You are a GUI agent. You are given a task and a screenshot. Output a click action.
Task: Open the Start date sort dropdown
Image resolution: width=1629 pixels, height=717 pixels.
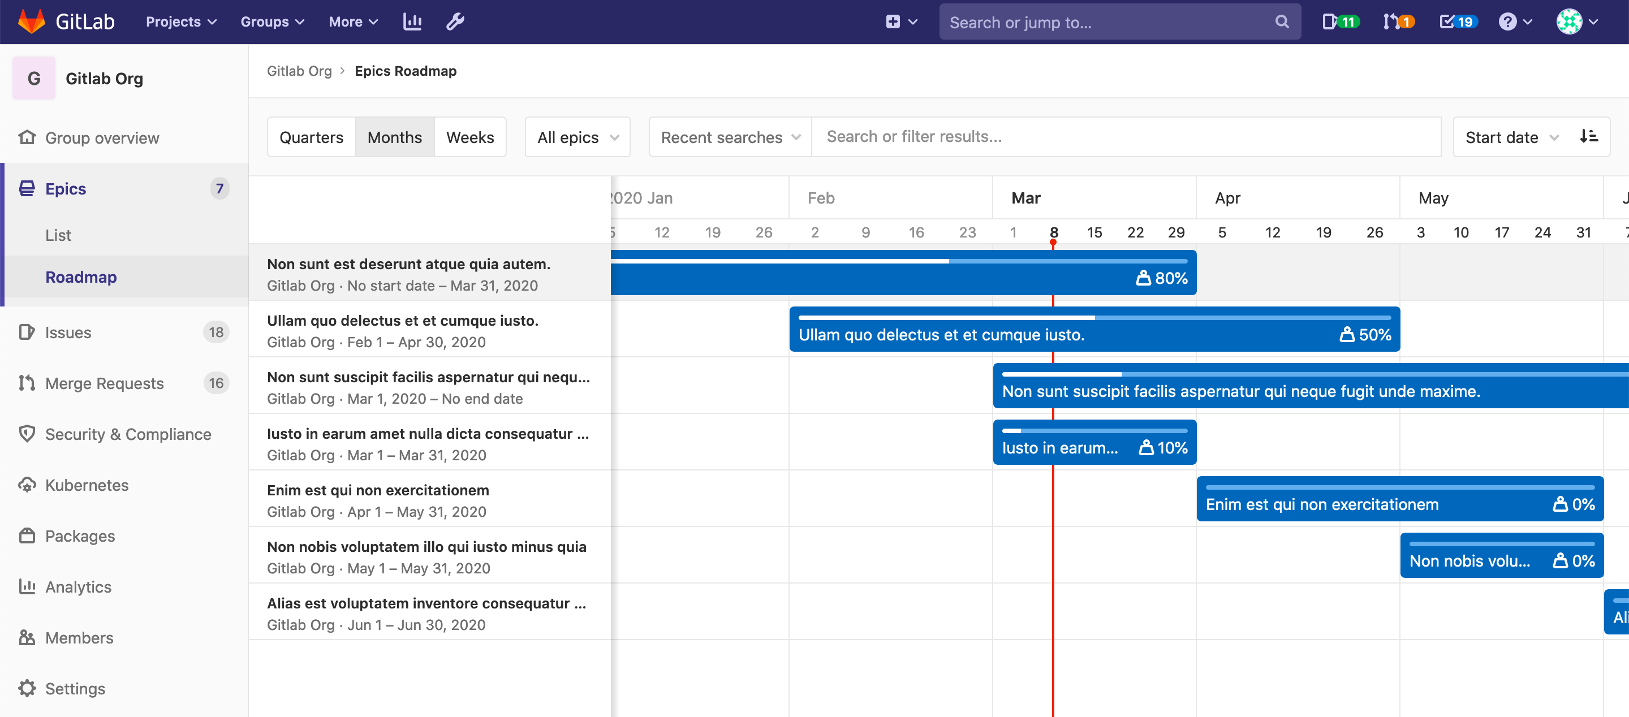(1511, 137)
